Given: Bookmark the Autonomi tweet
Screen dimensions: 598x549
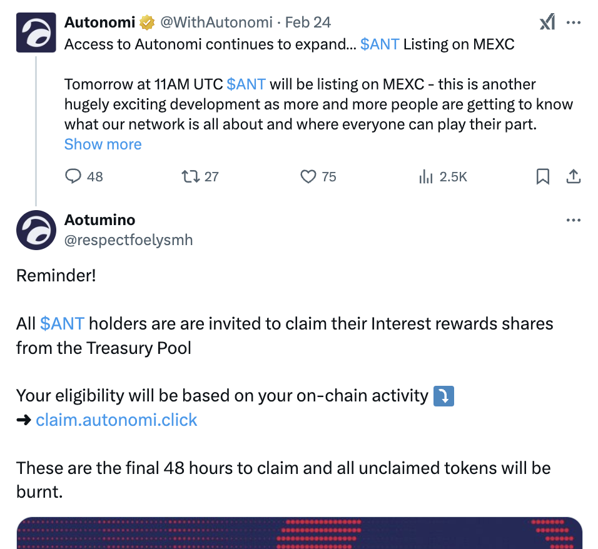Looking at the screenshot, I should (543, 177).
